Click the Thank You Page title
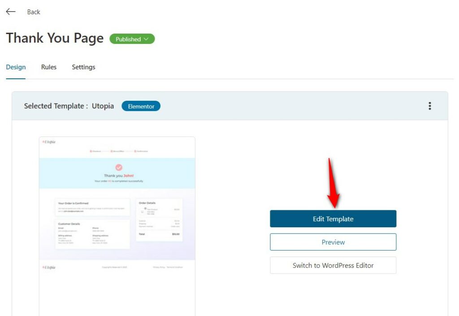 pyautogui.click(x=55, y=38)
